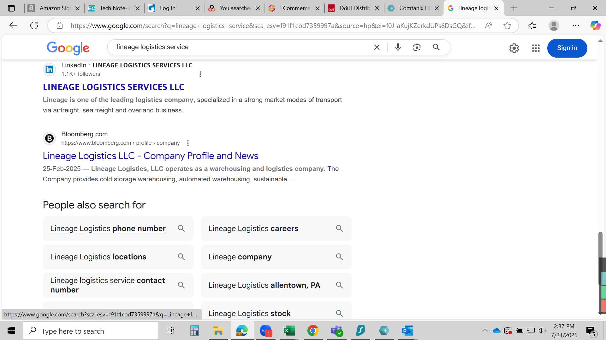Open the tab actions menu icon
606x340 pixels.
11,8
